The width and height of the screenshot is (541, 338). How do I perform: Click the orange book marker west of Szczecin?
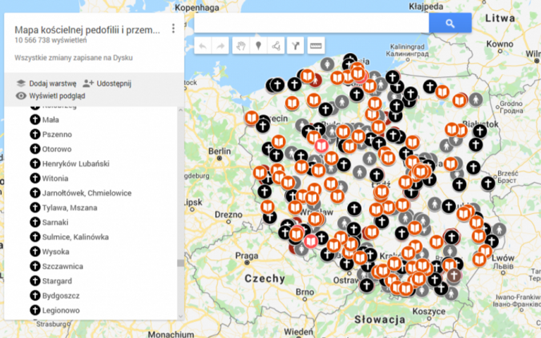[252, 118]
